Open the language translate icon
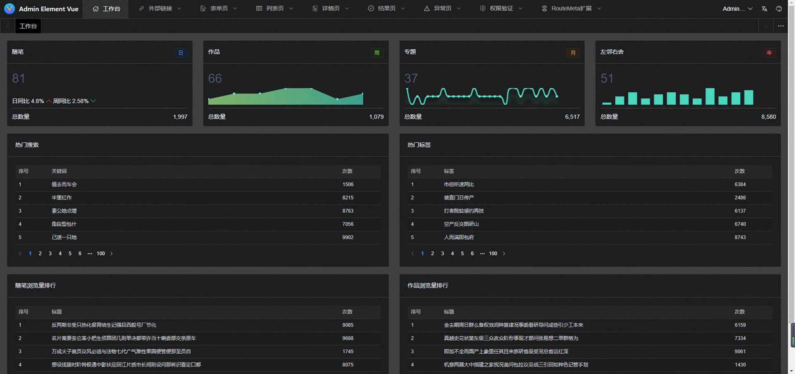This screenshot has height=374, width=795. [x=764, y=9]
